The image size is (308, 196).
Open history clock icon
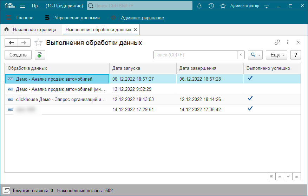click(x=211, y=6)
